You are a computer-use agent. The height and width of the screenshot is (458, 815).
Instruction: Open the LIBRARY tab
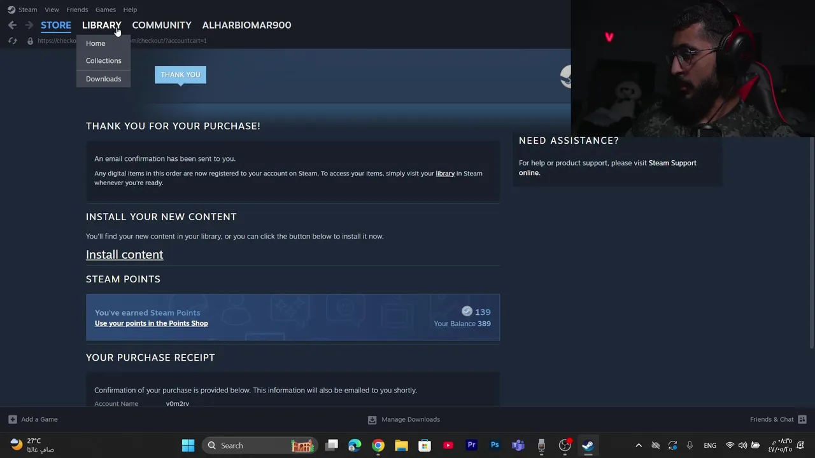click(x=101, y=25)
